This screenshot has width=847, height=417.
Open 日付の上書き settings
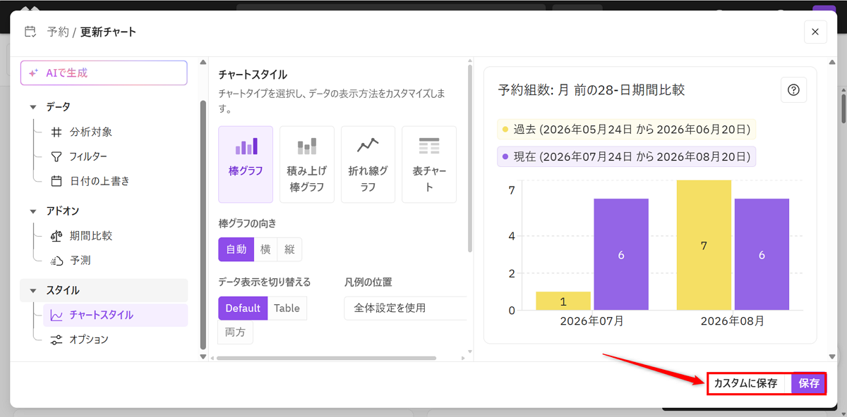tap(100, 181)
